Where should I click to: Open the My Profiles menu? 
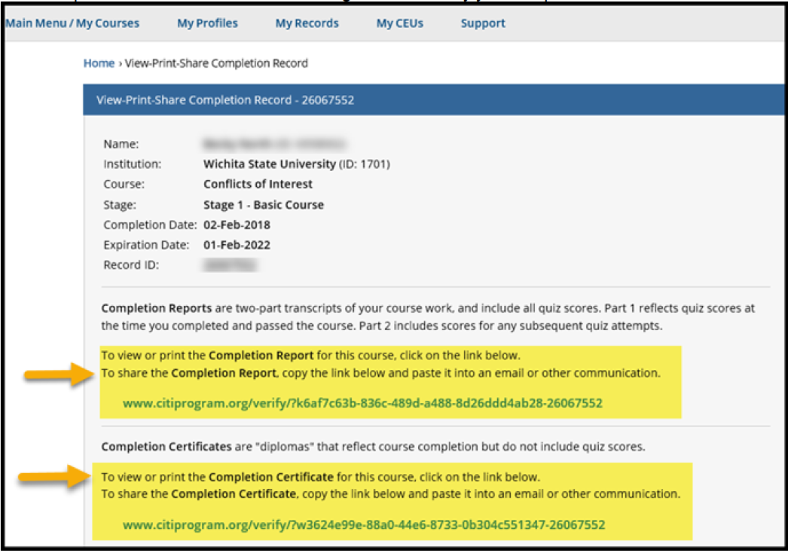[206, 23]
